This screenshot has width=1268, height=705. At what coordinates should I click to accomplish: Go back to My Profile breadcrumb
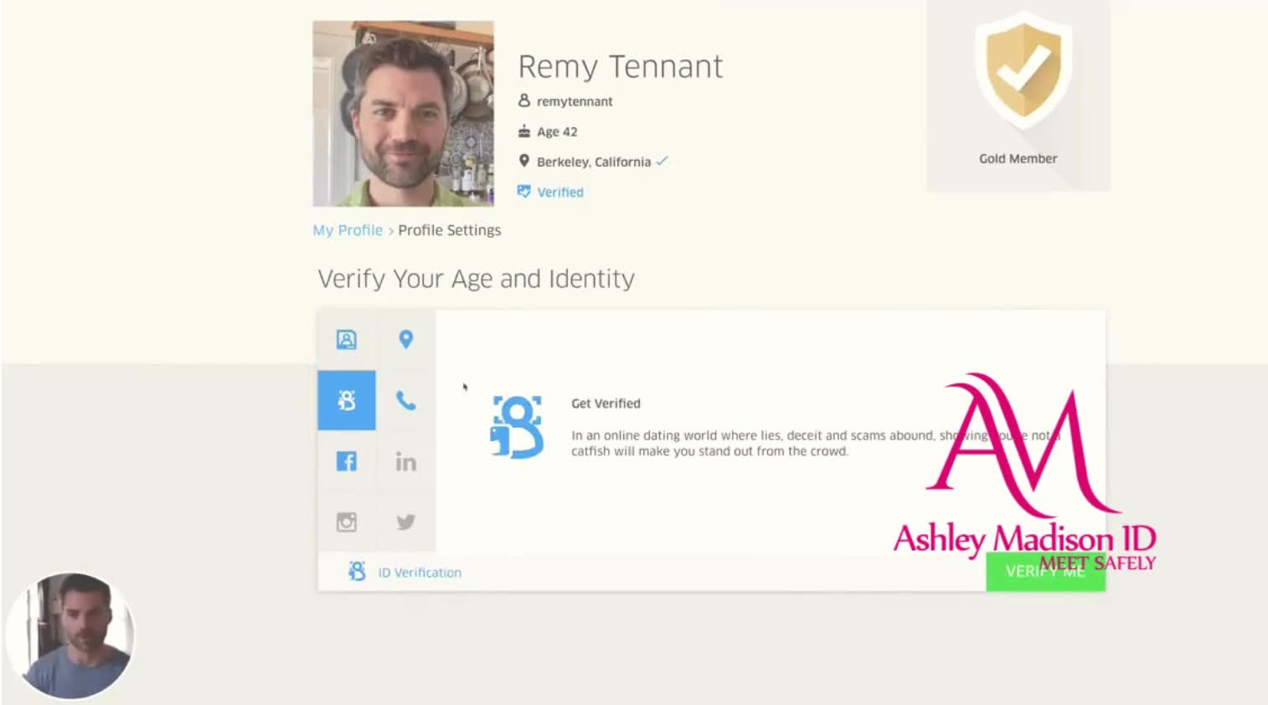[x=348, y=230]
